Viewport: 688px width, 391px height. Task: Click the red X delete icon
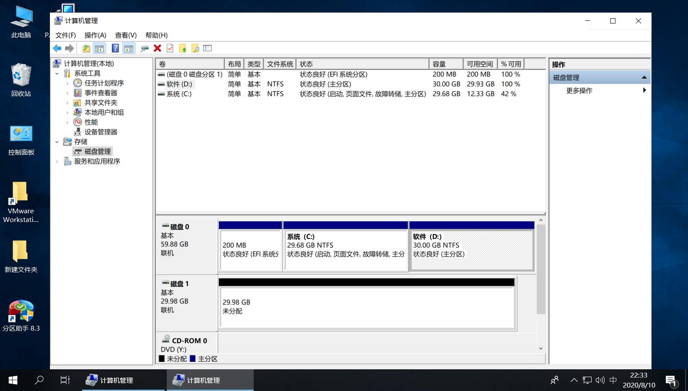coord(157,48)
